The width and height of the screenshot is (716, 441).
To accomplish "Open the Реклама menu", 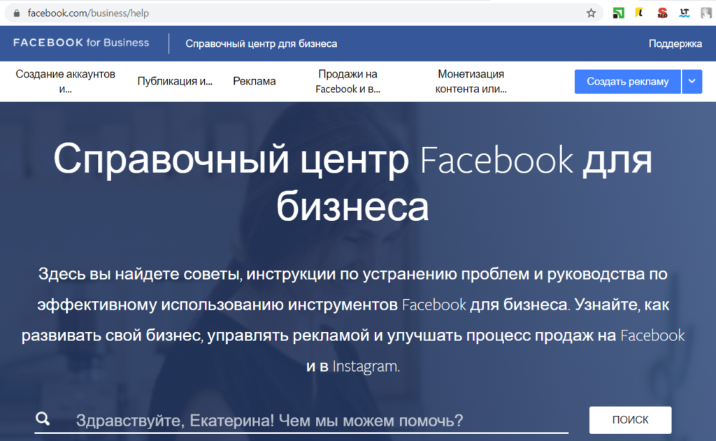I will [x=255, y=81].
